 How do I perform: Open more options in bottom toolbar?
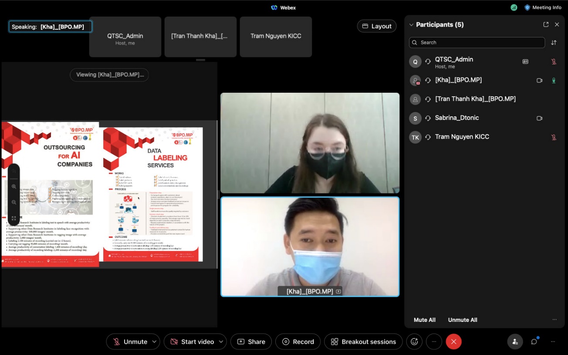point(434,342)
